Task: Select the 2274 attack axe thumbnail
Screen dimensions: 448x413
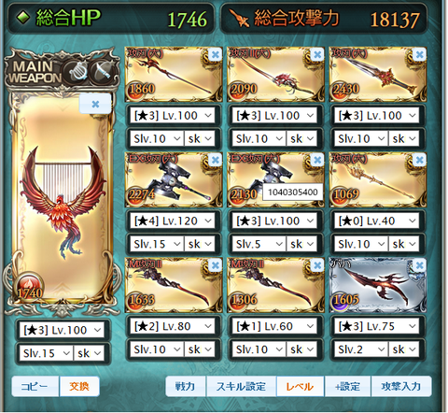Action: coord(174,179)
